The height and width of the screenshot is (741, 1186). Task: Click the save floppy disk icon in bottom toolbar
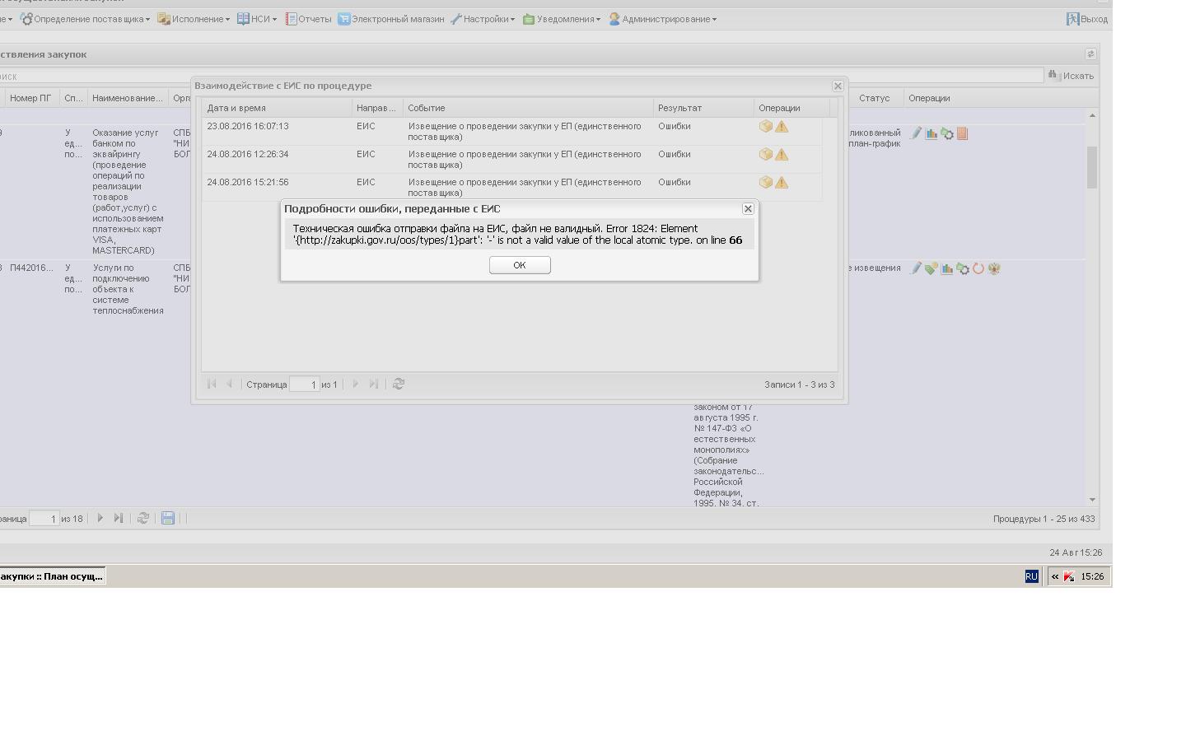click(x=168, y=518)
